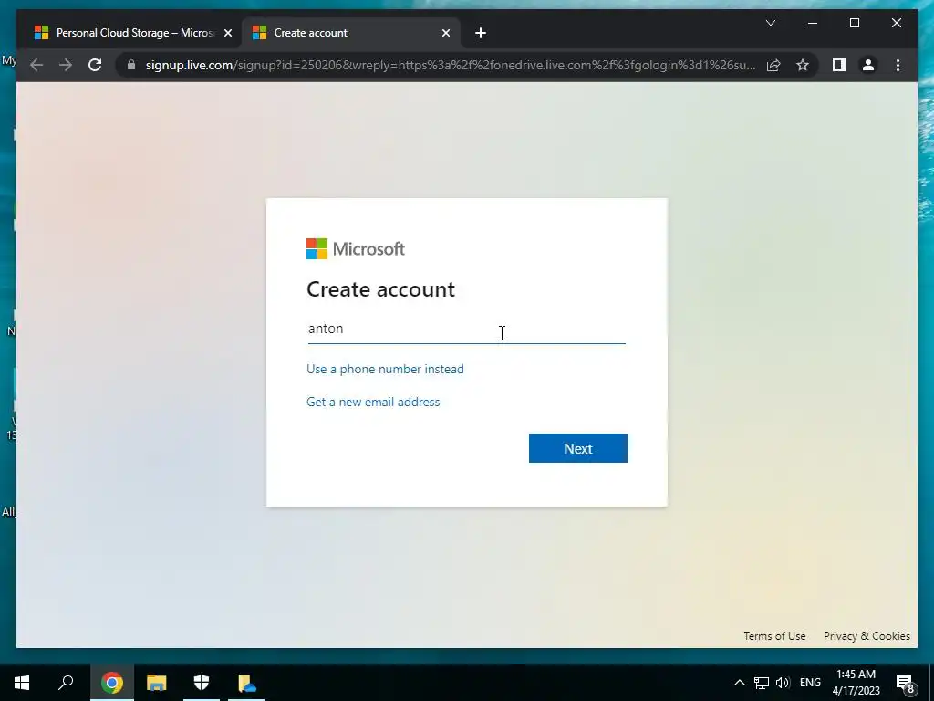Screen dimensions: 934x701
Task: Open Chrome three-dot menu
Action: 898,65
